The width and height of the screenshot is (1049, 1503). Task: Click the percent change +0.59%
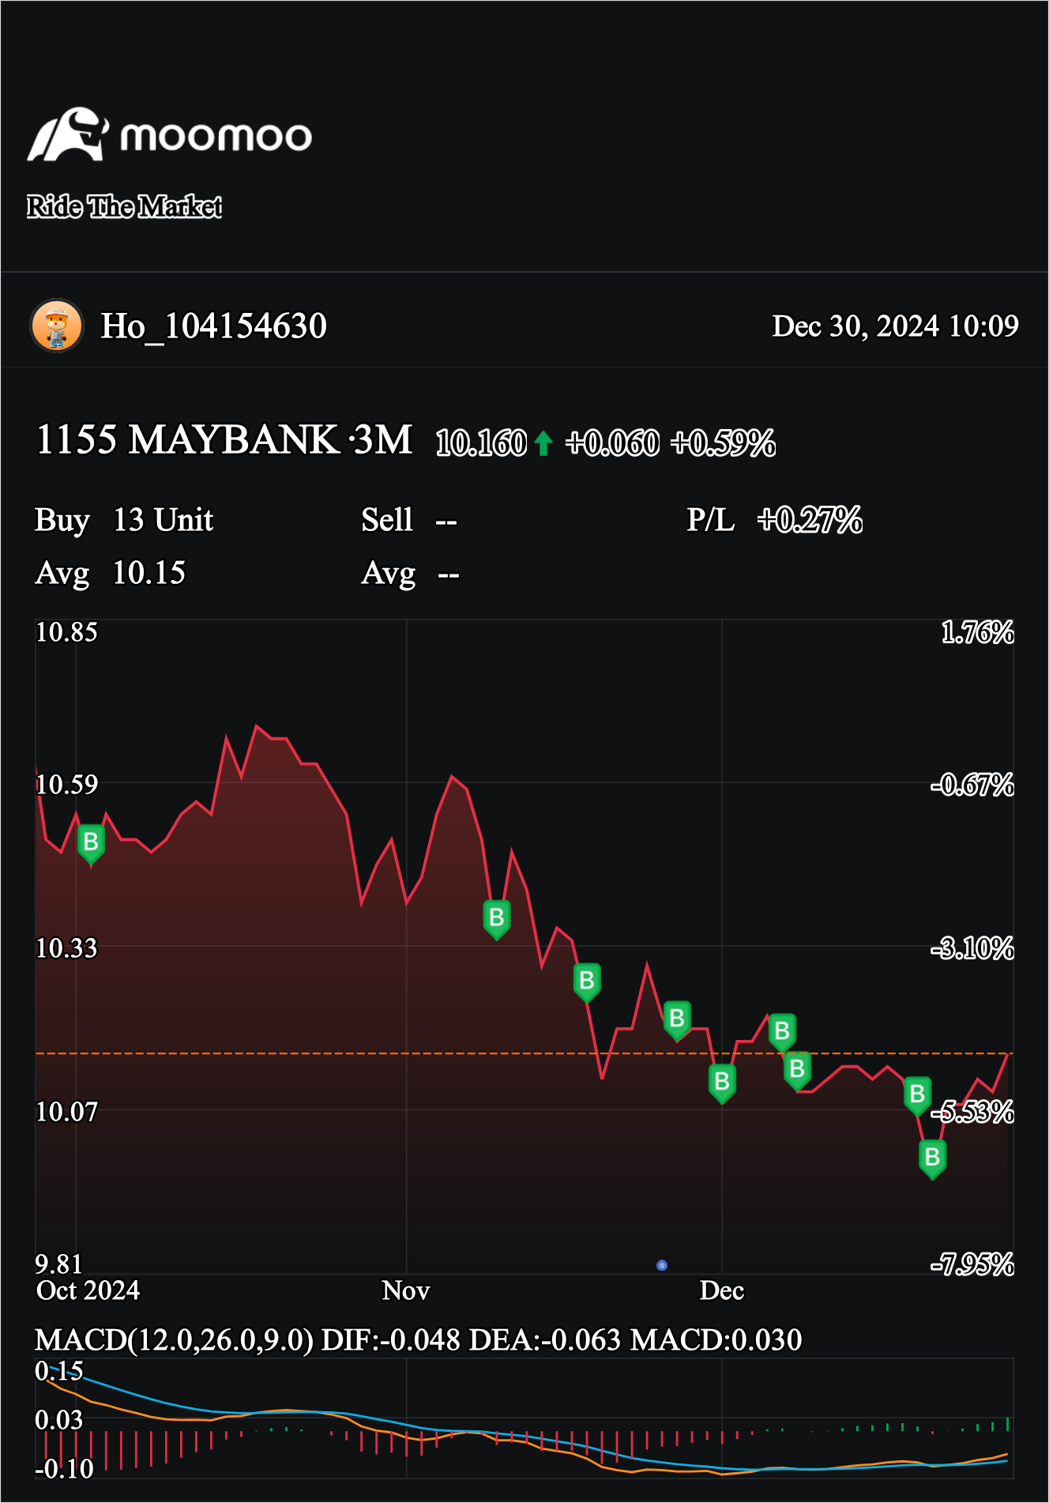click(x=723, y=443)
